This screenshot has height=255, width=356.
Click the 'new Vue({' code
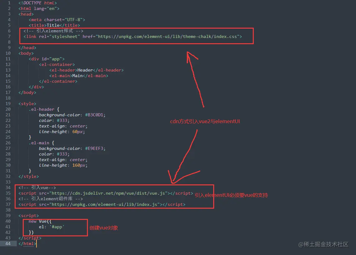click(40, 221)
